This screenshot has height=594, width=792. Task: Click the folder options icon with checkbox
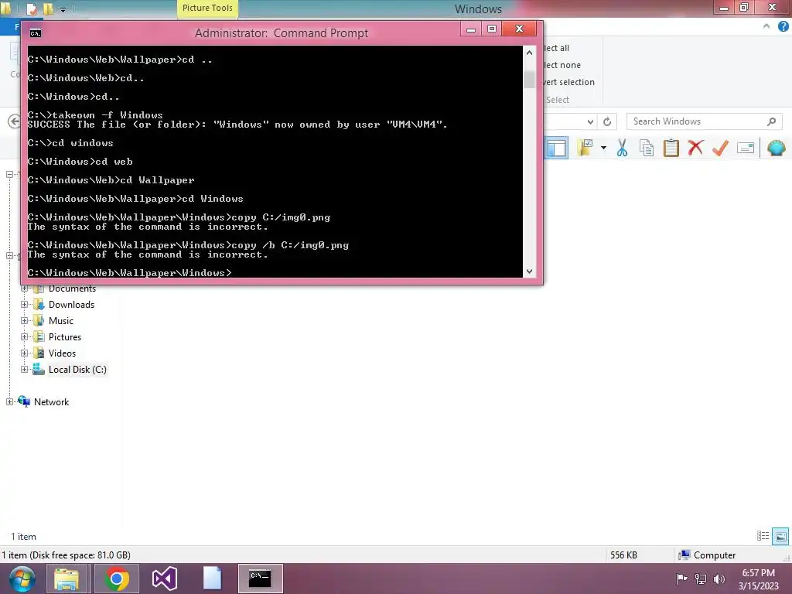pos(585,148)
